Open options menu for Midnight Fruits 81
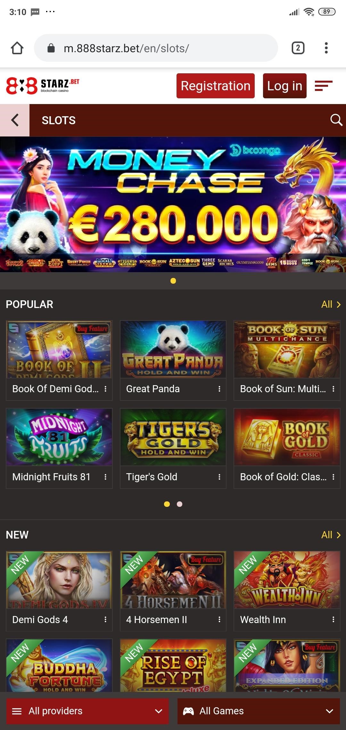The height and width of the screenshot is (730, 346). (105, 477)
